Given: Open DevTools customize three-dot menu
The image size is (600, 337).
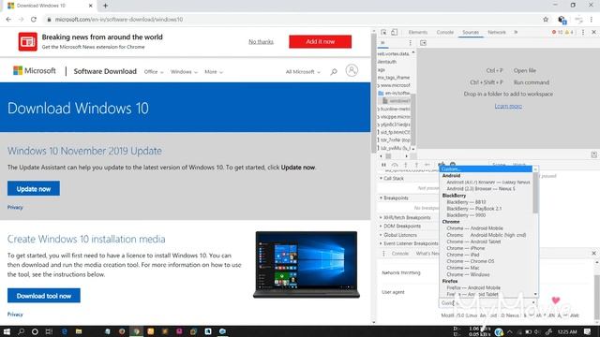Looking at the screenshot, I should click(583, 32).
